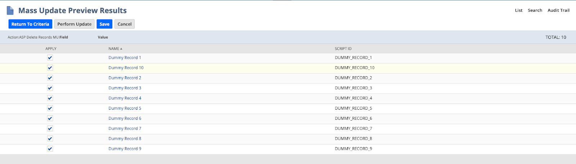The width and height of the screenshot is (576, 164).
Task: Open the Dummy Record 8 link
Action: click(x=125, y=138)
